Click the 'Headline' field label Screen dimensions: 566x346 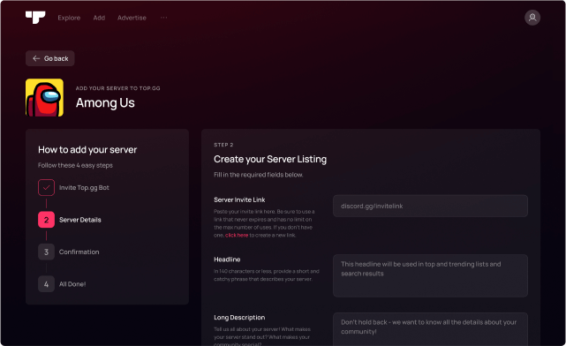[227, 259]
